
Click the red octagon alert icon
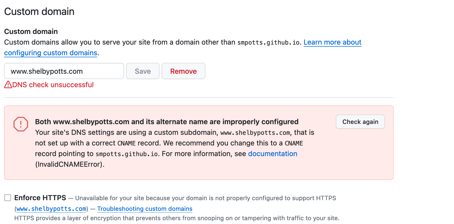[x=21, y=124]
